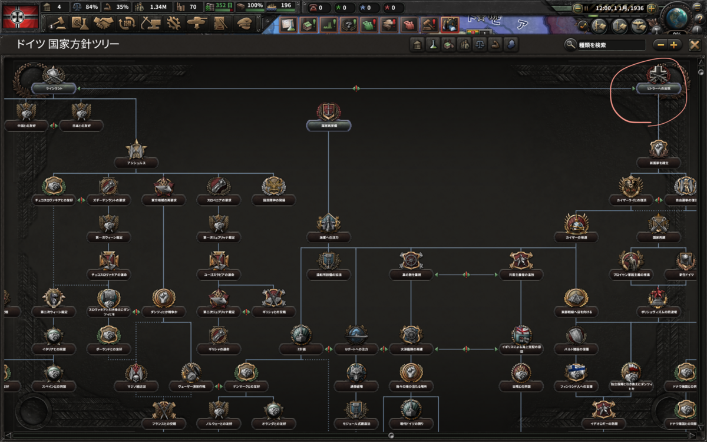Open decisions menu with the gavel icon
The width and height of the screenshot is (707, 442).
click(x=58, y=24)
